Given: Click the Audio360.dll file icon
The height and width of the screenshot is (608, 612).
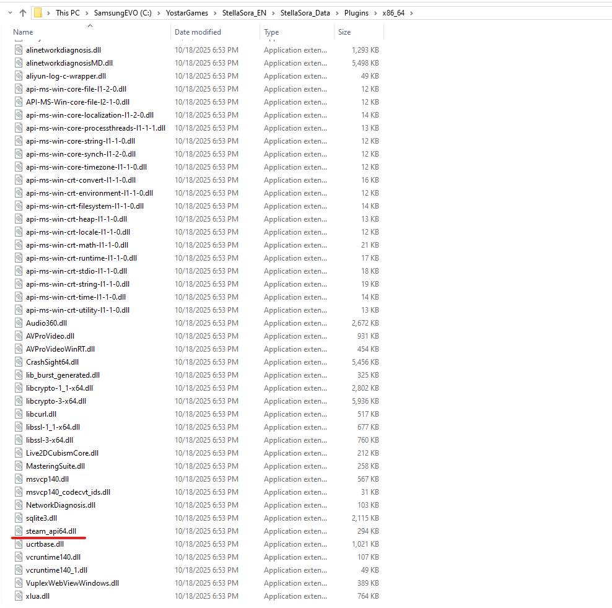Looking at the screenshot, I should 19,323.
